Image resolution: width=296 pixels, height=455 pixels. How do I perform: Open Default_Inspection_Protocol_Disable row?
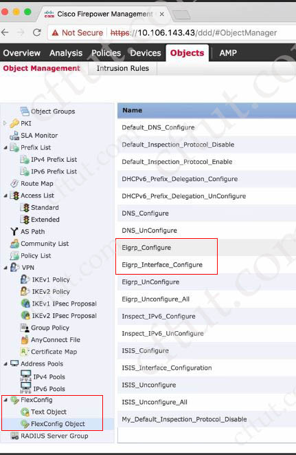pos(207,145)
